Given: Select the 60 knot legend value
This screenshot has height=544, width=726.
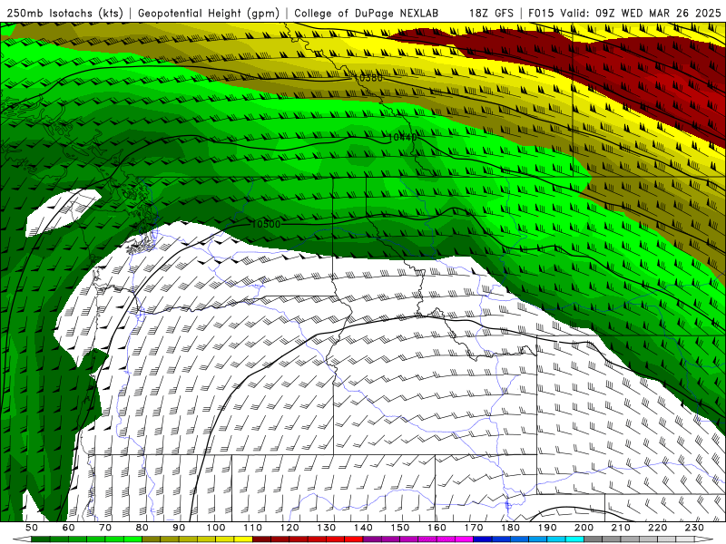Looking at the screenshot, I should pos(68,528).
